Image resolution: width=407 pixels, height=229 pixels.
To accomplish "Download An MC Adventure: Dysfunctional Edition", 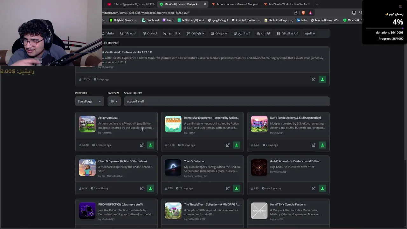I will (322, 188).
